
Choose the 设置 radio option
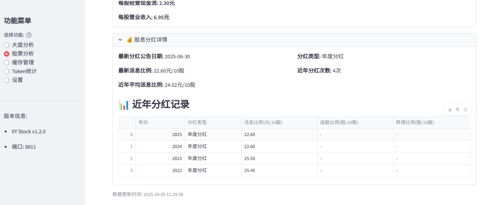tap(7, 80)
